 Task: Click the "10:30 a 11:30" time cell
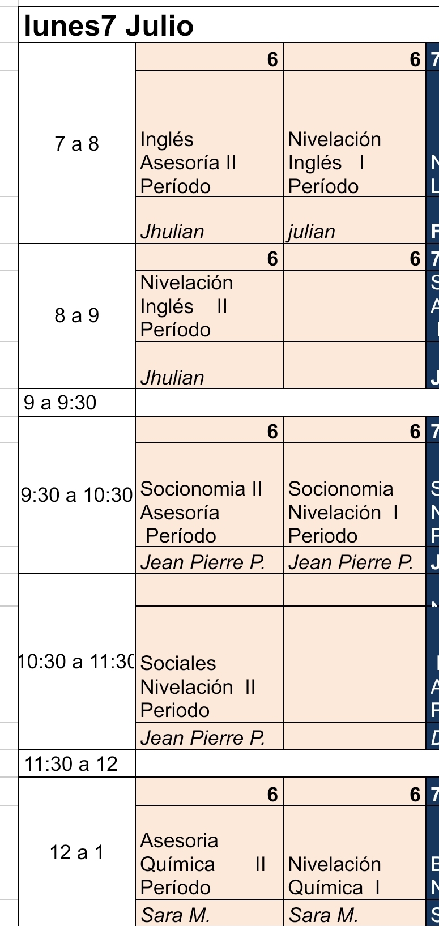pos(77,662)
